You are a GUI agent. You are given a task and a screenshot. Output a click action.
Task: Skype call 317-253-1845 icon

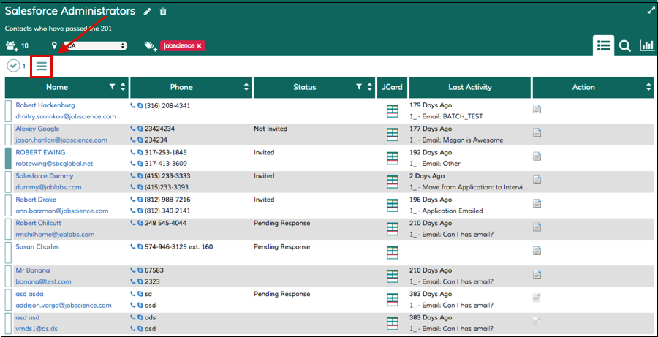pyautogui.click(x=140, y=153)
